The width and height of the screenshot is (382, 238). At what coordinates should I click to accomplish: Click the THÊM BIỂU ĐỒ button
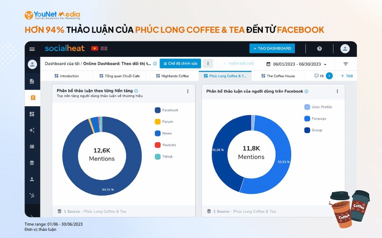click(x=238, y=64)
